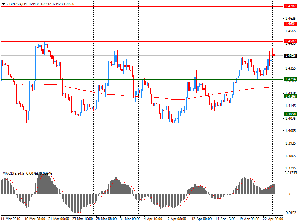Screen dimensions: 298x223
Task: Click the 0.00 MACD zero level label
Action: tap(288, 194)
